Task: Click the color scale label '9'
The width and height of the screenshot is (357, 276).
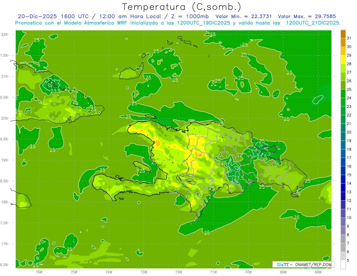Action: (x=348, y=226)
